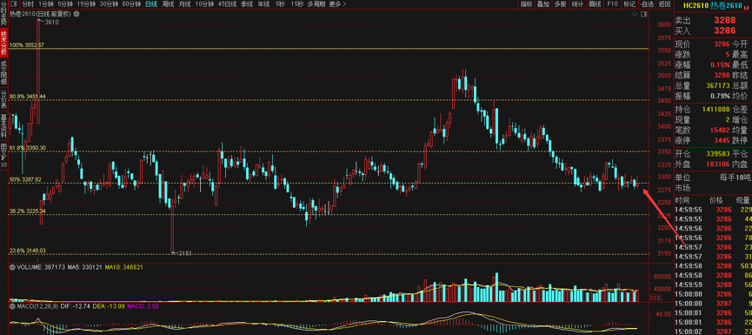This screenshot has height=335, width=752.
Task: Open the 基本资料 sidebar tab
Action: pyautogui.click(x=3, y=126)
